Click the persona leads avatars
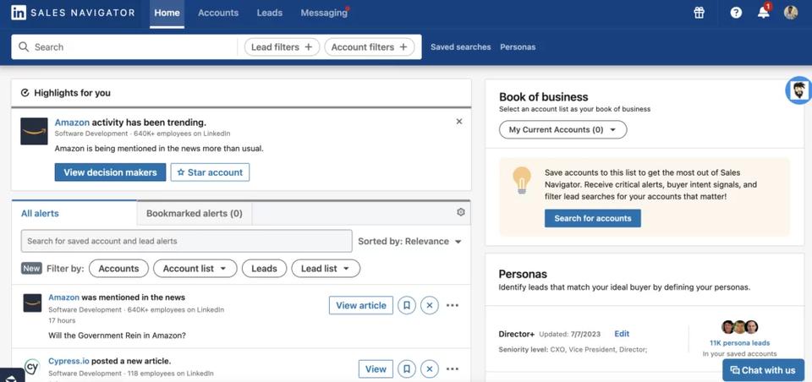812x382 pixels. point(739,327)
